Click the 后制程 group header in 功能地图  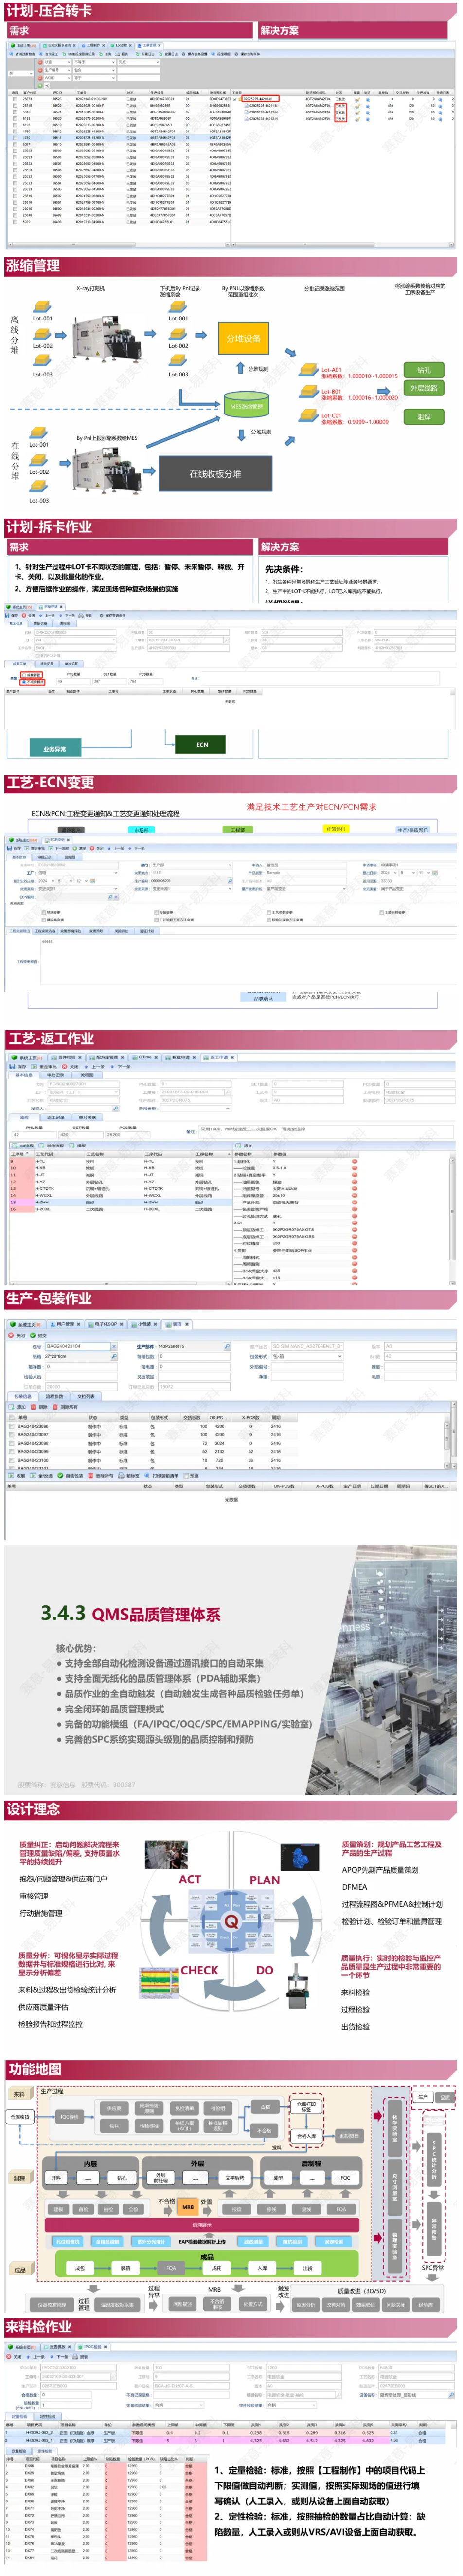pos(312,2164)
